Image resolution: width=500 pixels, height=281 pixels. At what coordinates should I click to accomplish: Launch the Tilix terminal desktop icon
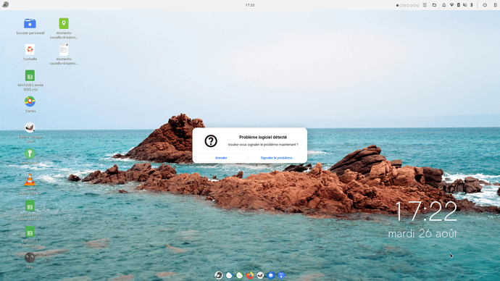coord(30,258)
